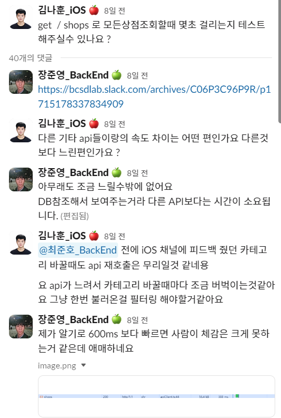The image size is (281, 418).
Task: Click 장준영_BackEnd avatar next to the Slack archive link
Action: (x=21, y=82)
